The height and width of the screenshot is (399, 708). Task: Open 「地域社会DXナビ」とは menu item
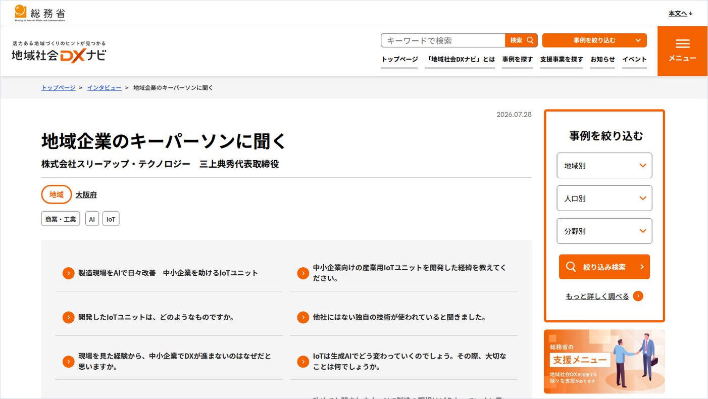pos(460,59)
